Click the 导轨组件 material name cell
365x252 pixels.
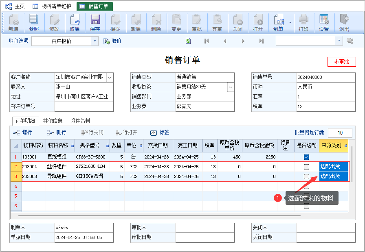pos(60,176)
